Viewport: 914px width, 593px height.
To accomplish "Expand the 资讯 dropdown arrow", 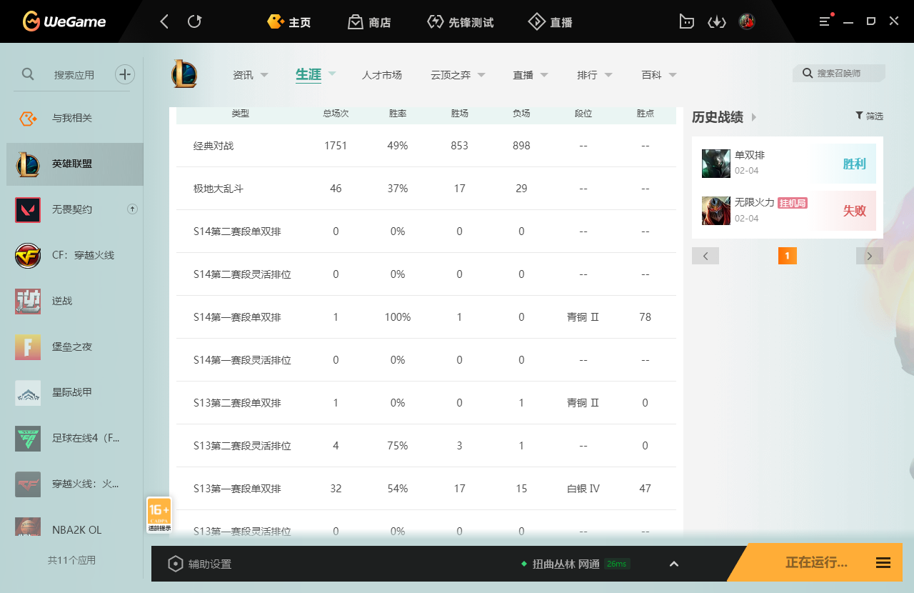I will [264, 75].
